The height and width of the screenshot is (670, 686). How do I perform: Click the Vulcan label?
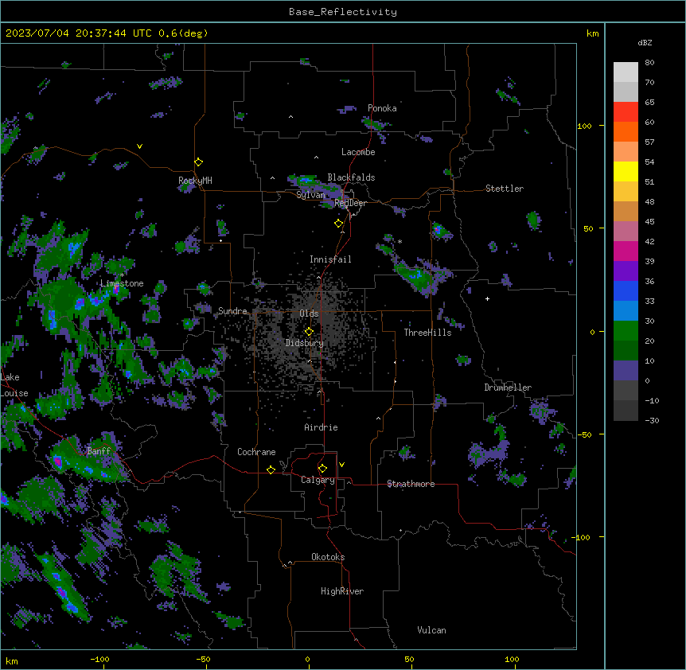[x=431, y=630]
